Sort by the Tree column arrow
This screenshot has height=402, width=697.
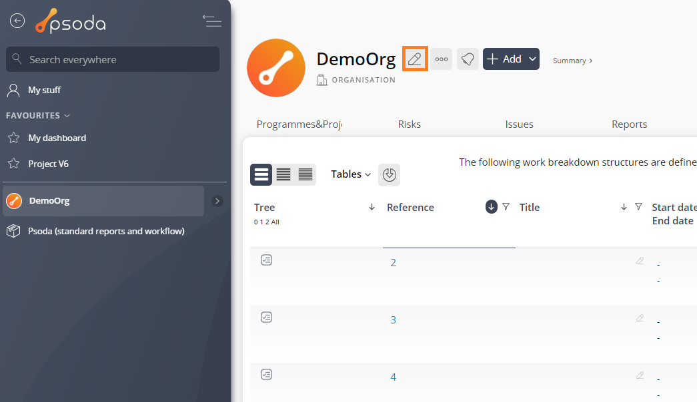tap(372, 207)
